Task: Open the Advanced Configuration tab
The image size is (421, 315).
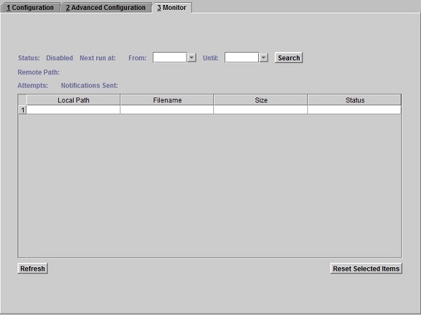Action: [105, 8]
